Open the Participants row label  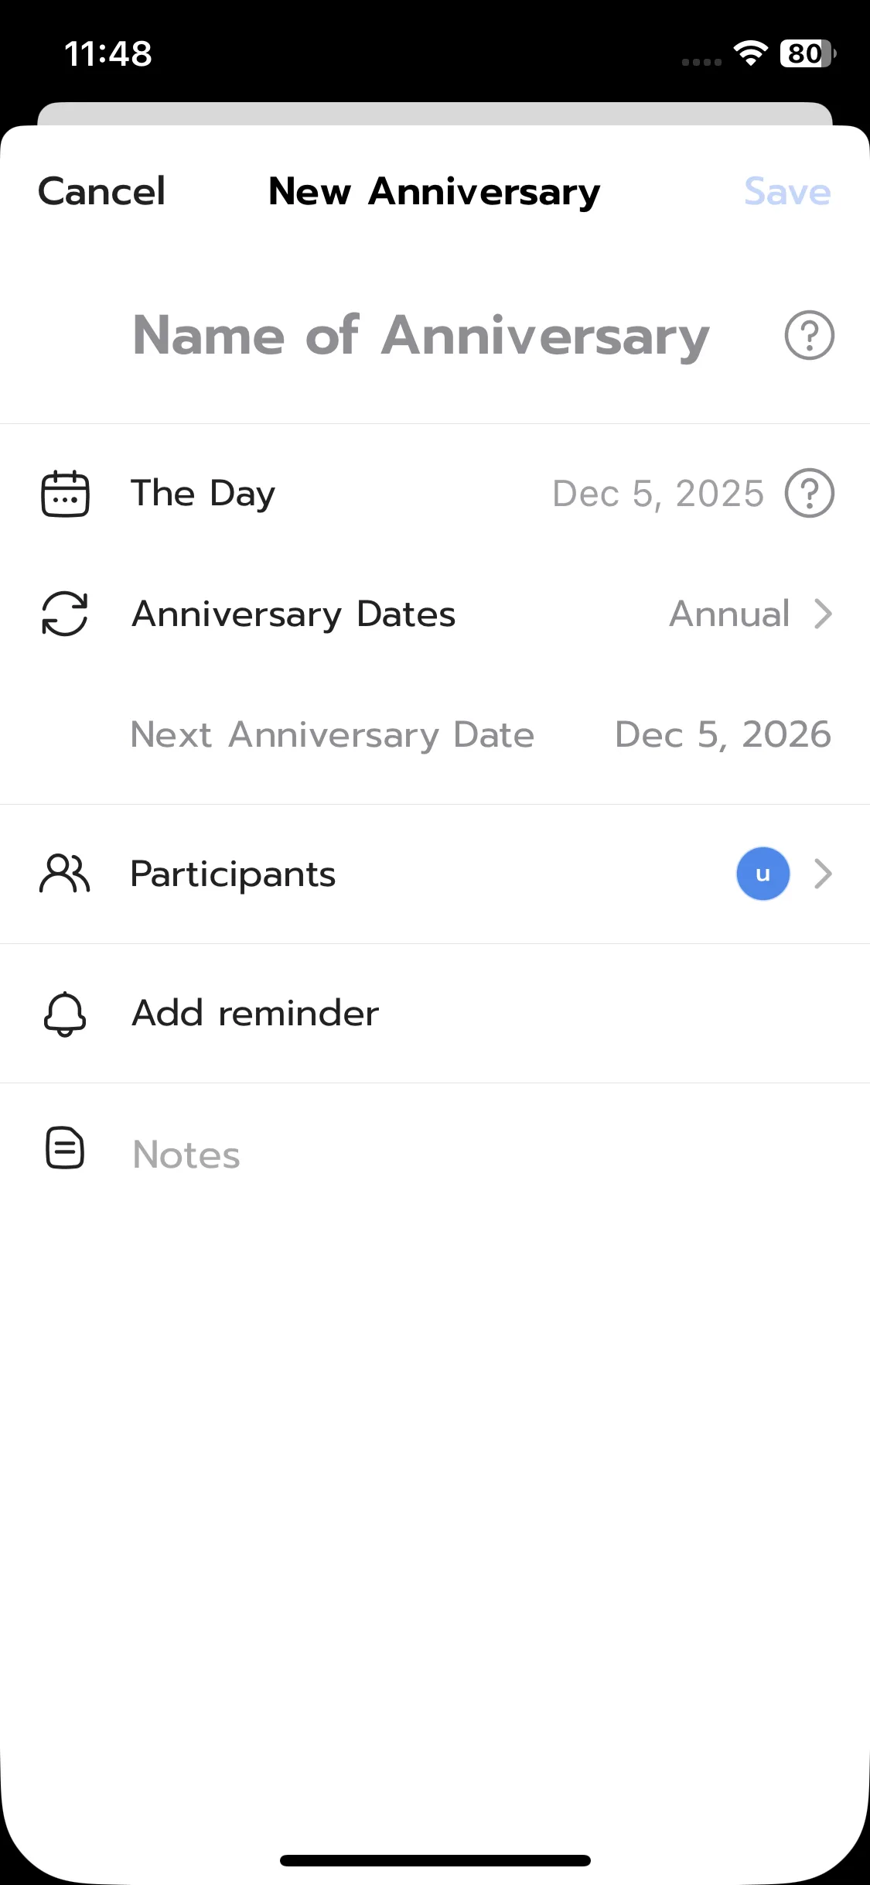pyautogui.click(x=233, y=874)
